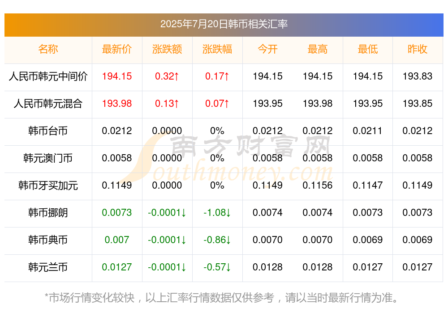The width and height of the screenshot is (448, 312).
Task: Click 今开 0.0128 in 韩元兰币 row
Action: pos(268,267)
